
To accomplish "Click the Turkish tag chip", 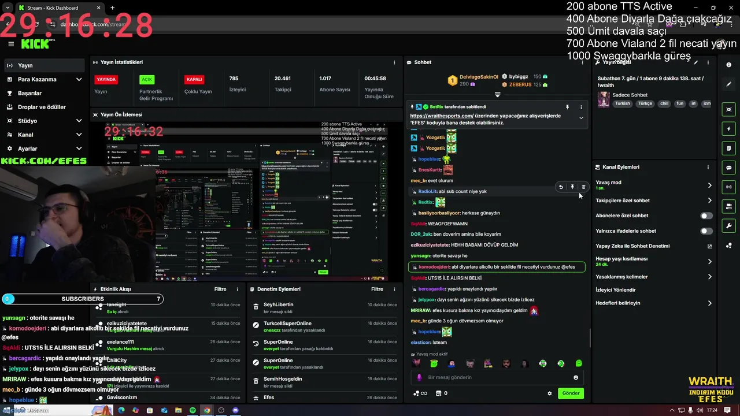I will click(x=623, y=103).
